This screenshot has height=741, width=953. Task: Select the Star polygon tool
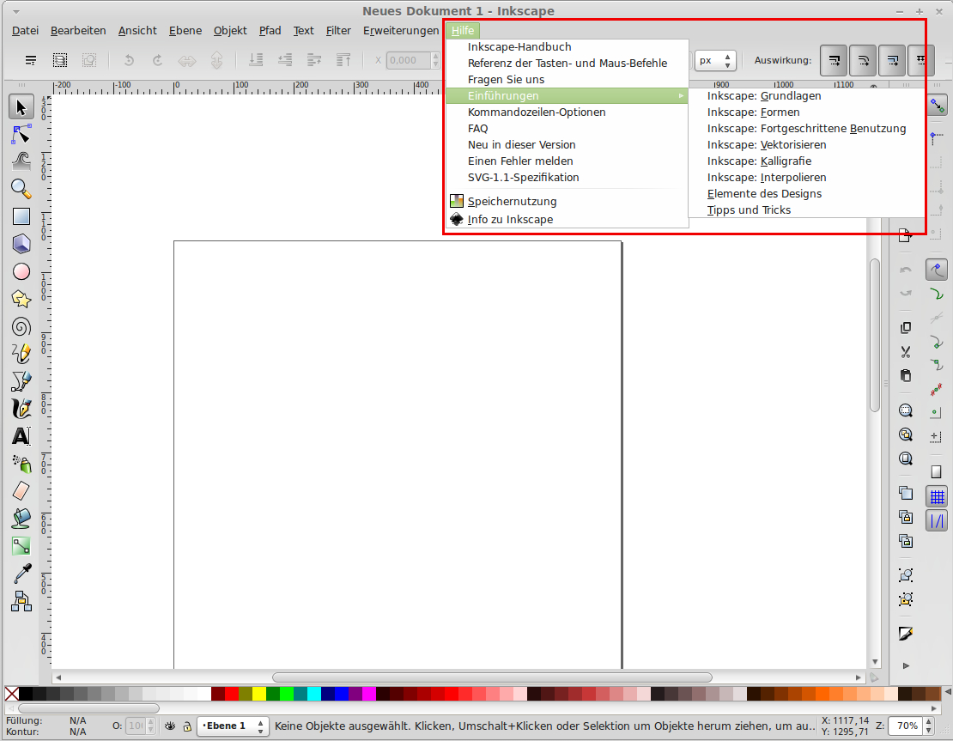[x=21, y=299]
